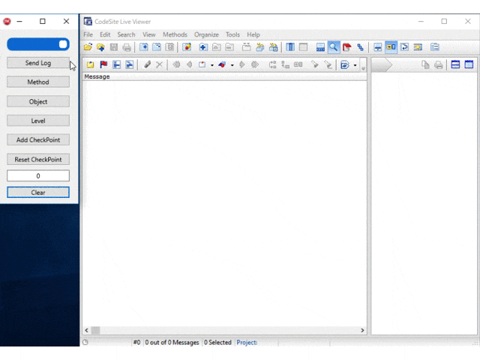Click the single window view icon at far right

(469, 64)
